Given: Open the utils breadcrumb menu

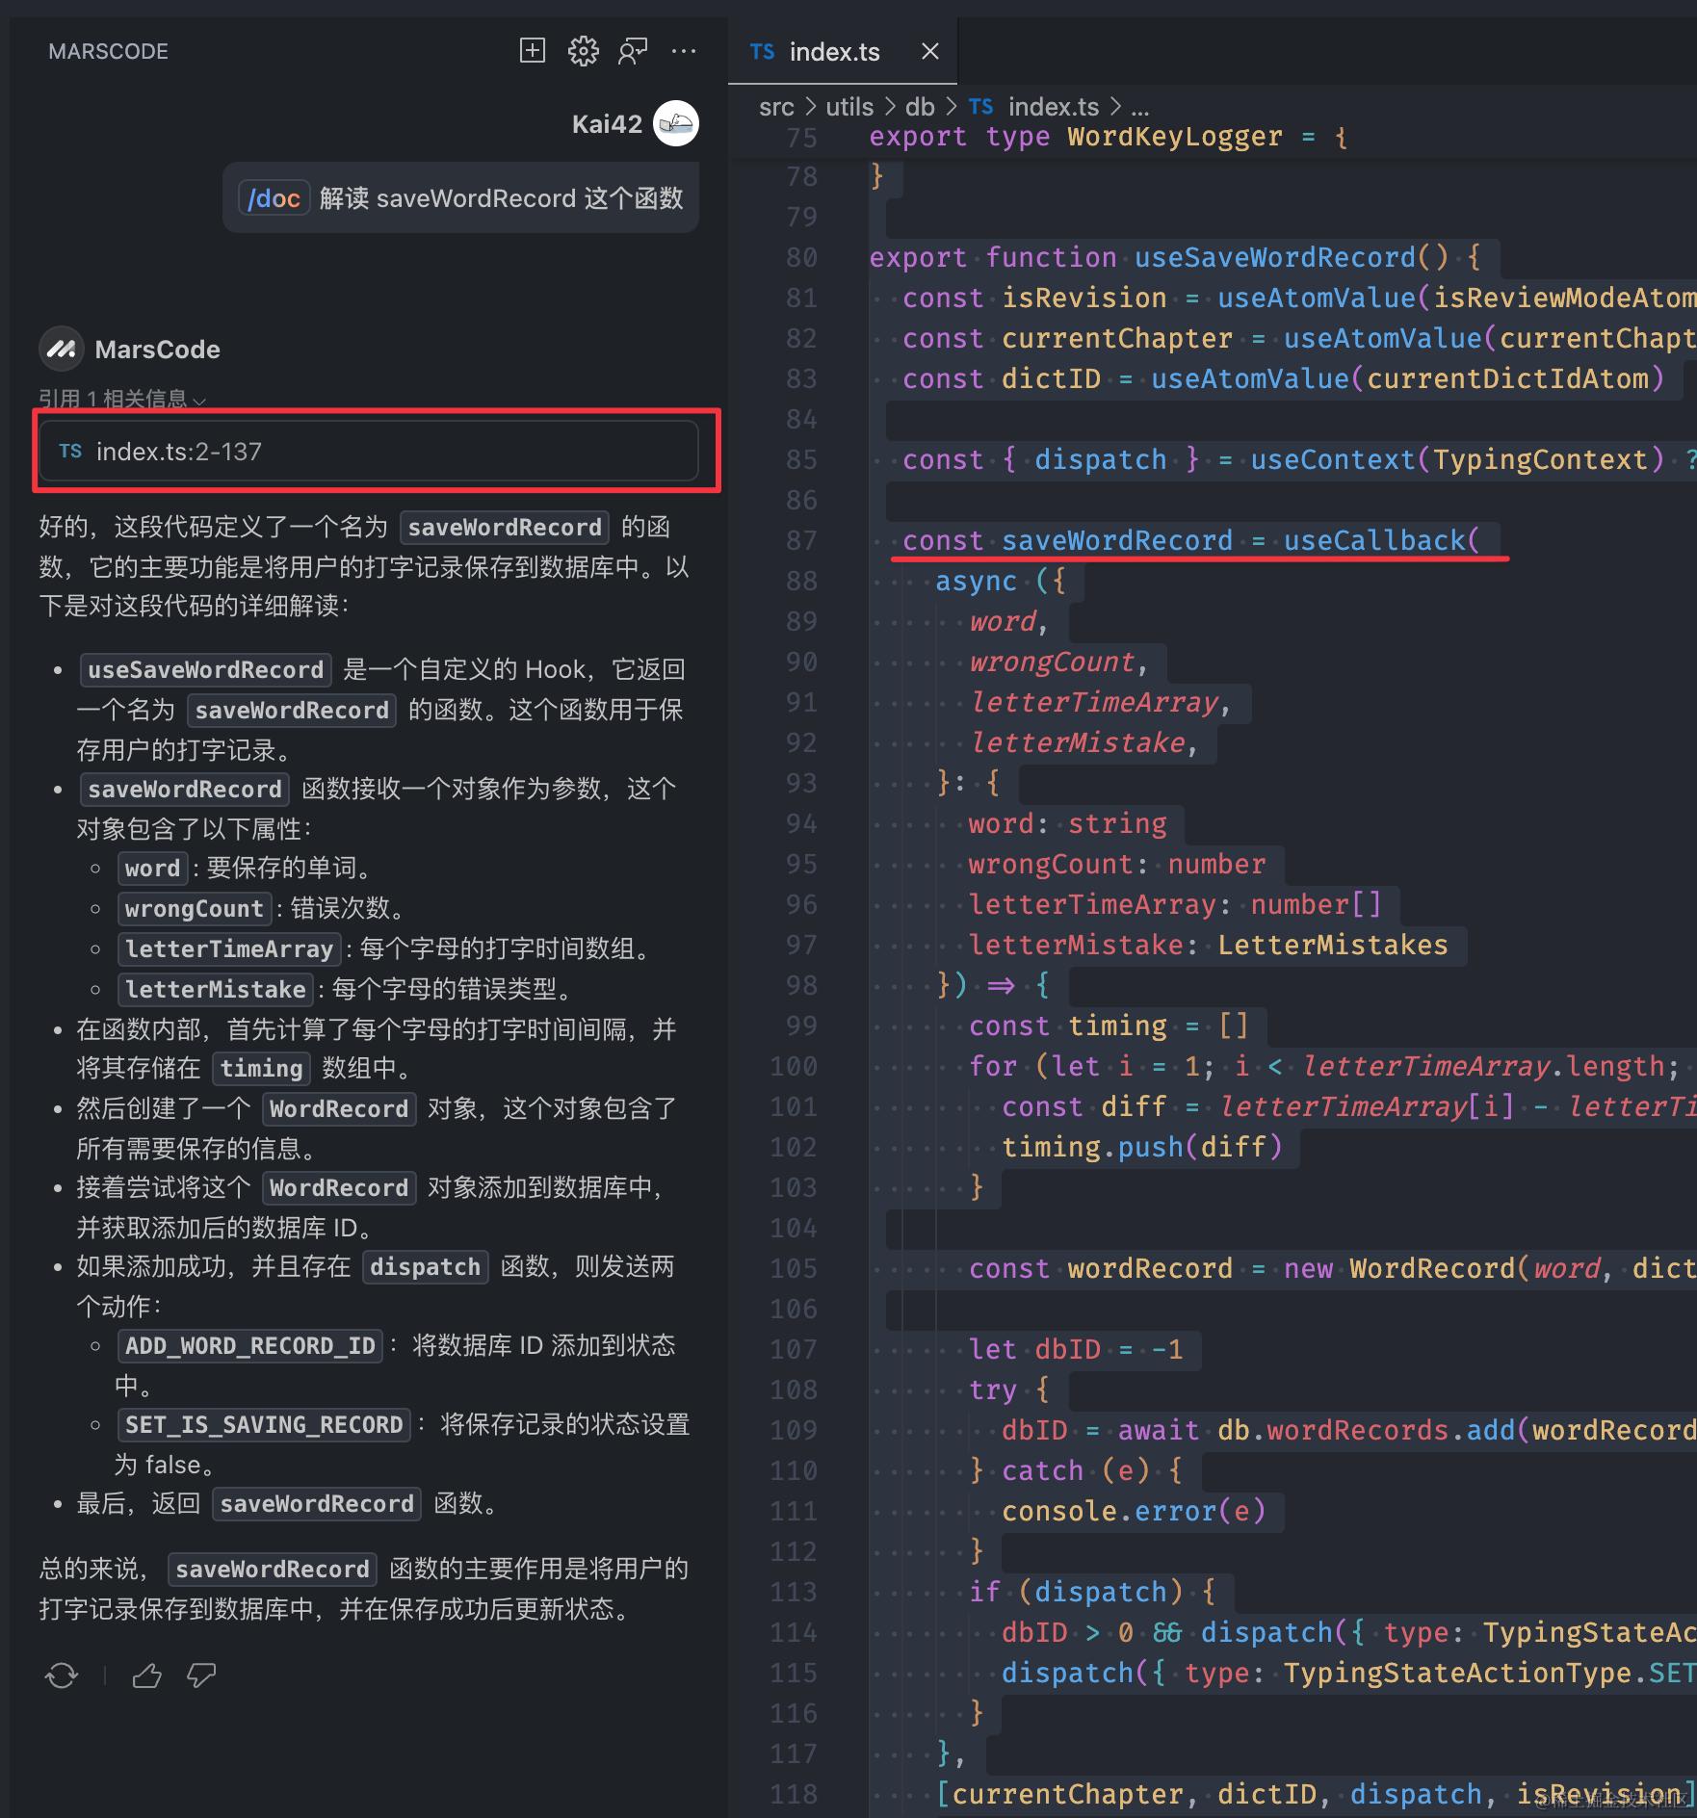Looking at the screenshot, I should (848, 106).
